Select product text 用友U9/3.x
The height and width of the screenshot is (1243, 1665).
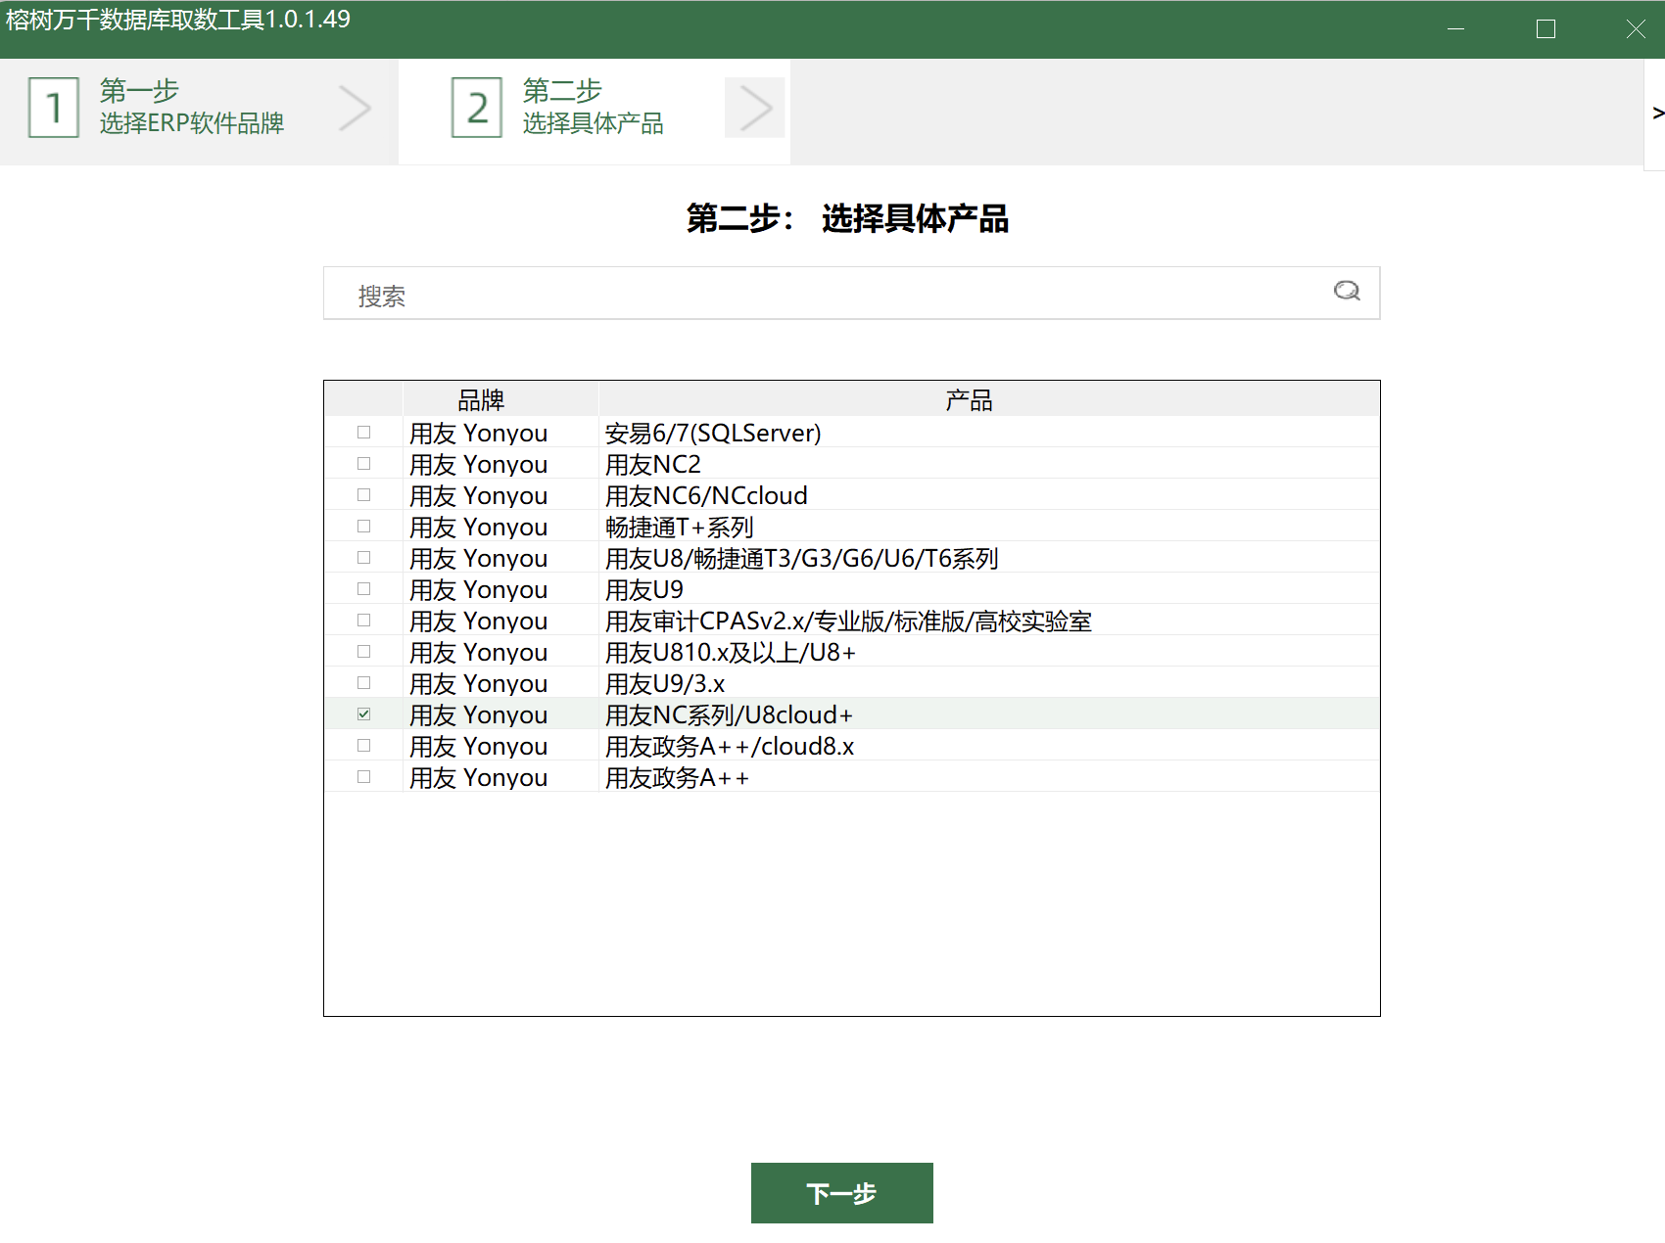pyautogui.click(x=665, y=683)
